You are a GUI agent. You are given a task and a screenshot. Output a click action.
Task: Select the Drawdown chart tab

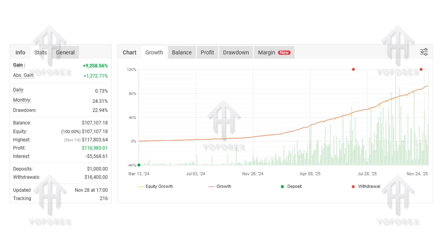click(x=236, y=52)
